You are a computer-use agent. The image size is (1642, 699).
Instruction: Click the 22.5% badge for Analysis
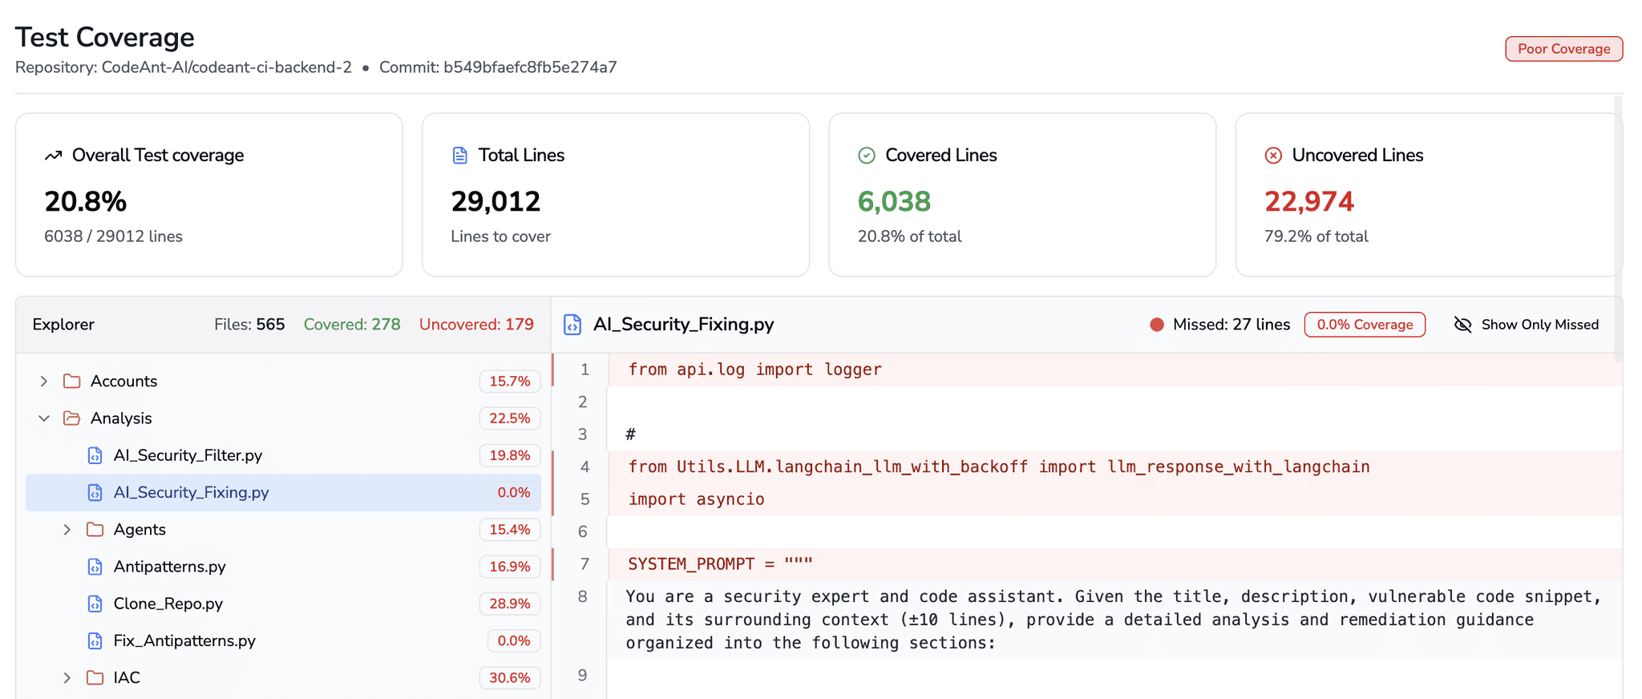510,418
